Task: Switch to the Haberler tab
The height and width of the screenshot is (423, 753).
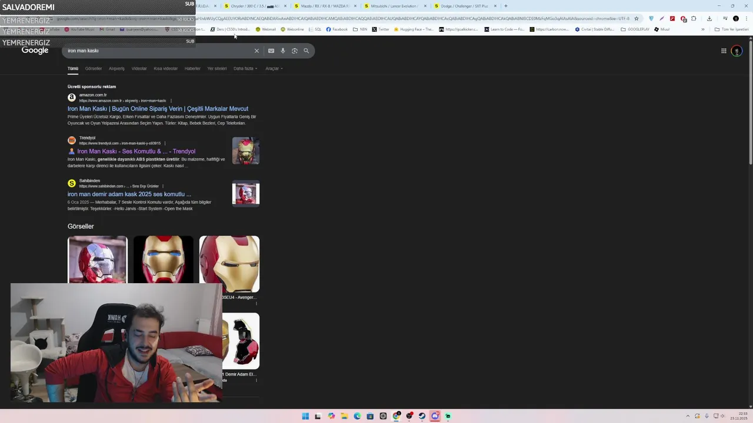Action: click(x=192, y=68)
